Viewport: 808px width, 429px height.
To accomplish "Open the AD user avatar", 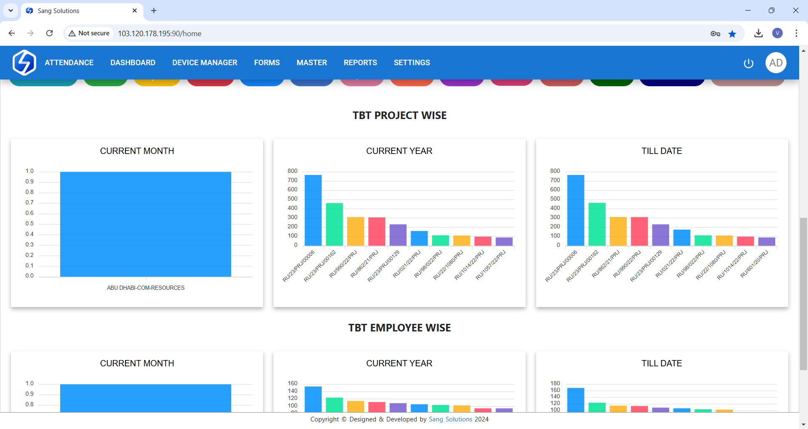I will 776,63.
